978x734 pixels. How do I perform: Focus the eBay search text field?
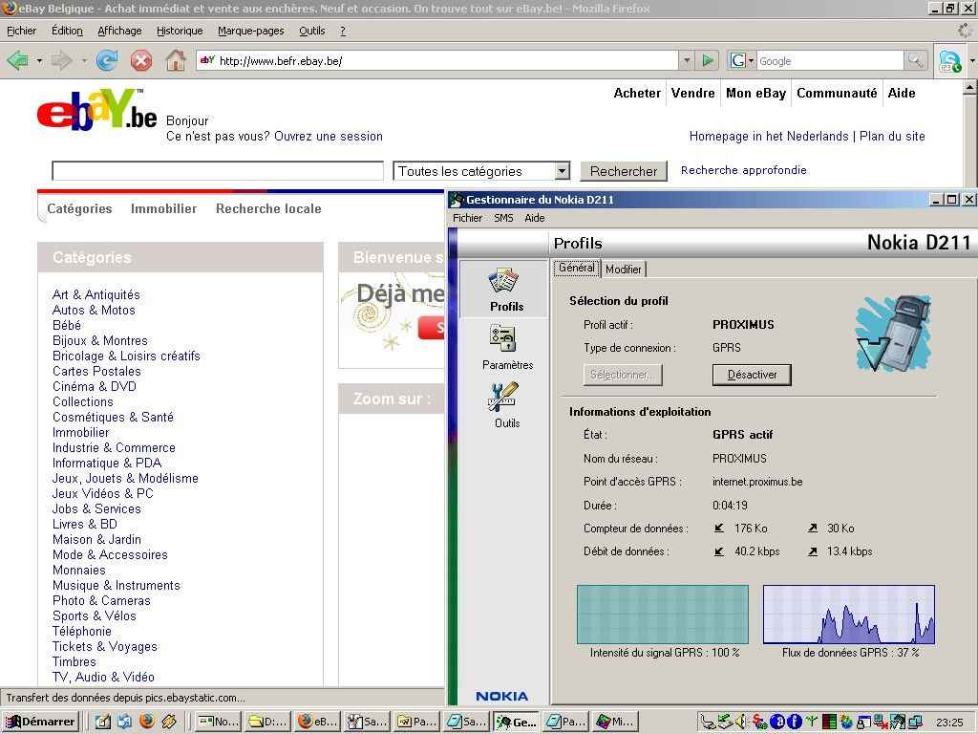point(218,171)
